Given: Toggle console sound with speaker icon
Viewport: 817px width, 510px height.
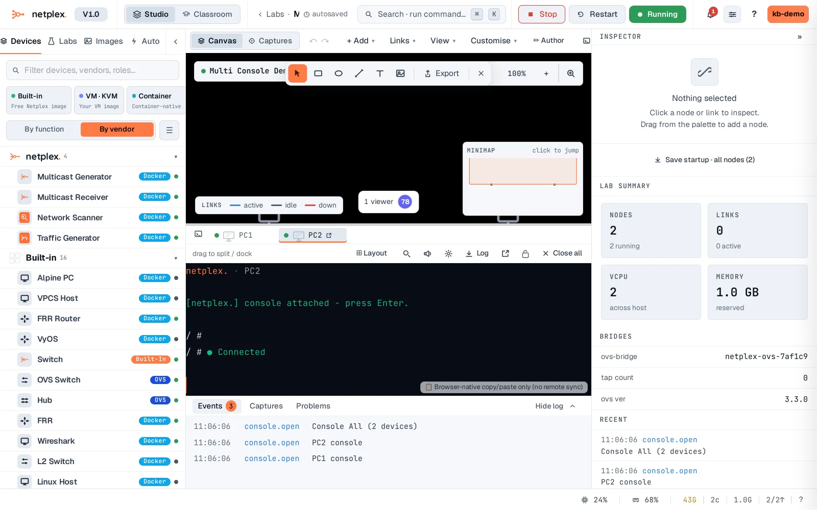Looking at the screenshot, I should [x=427, y=253].
